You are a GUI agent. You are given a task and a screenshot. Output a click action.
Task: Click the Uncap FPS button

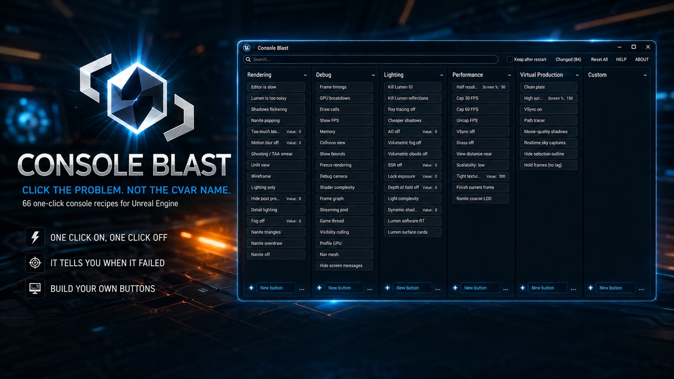click(x=481, y=121)
